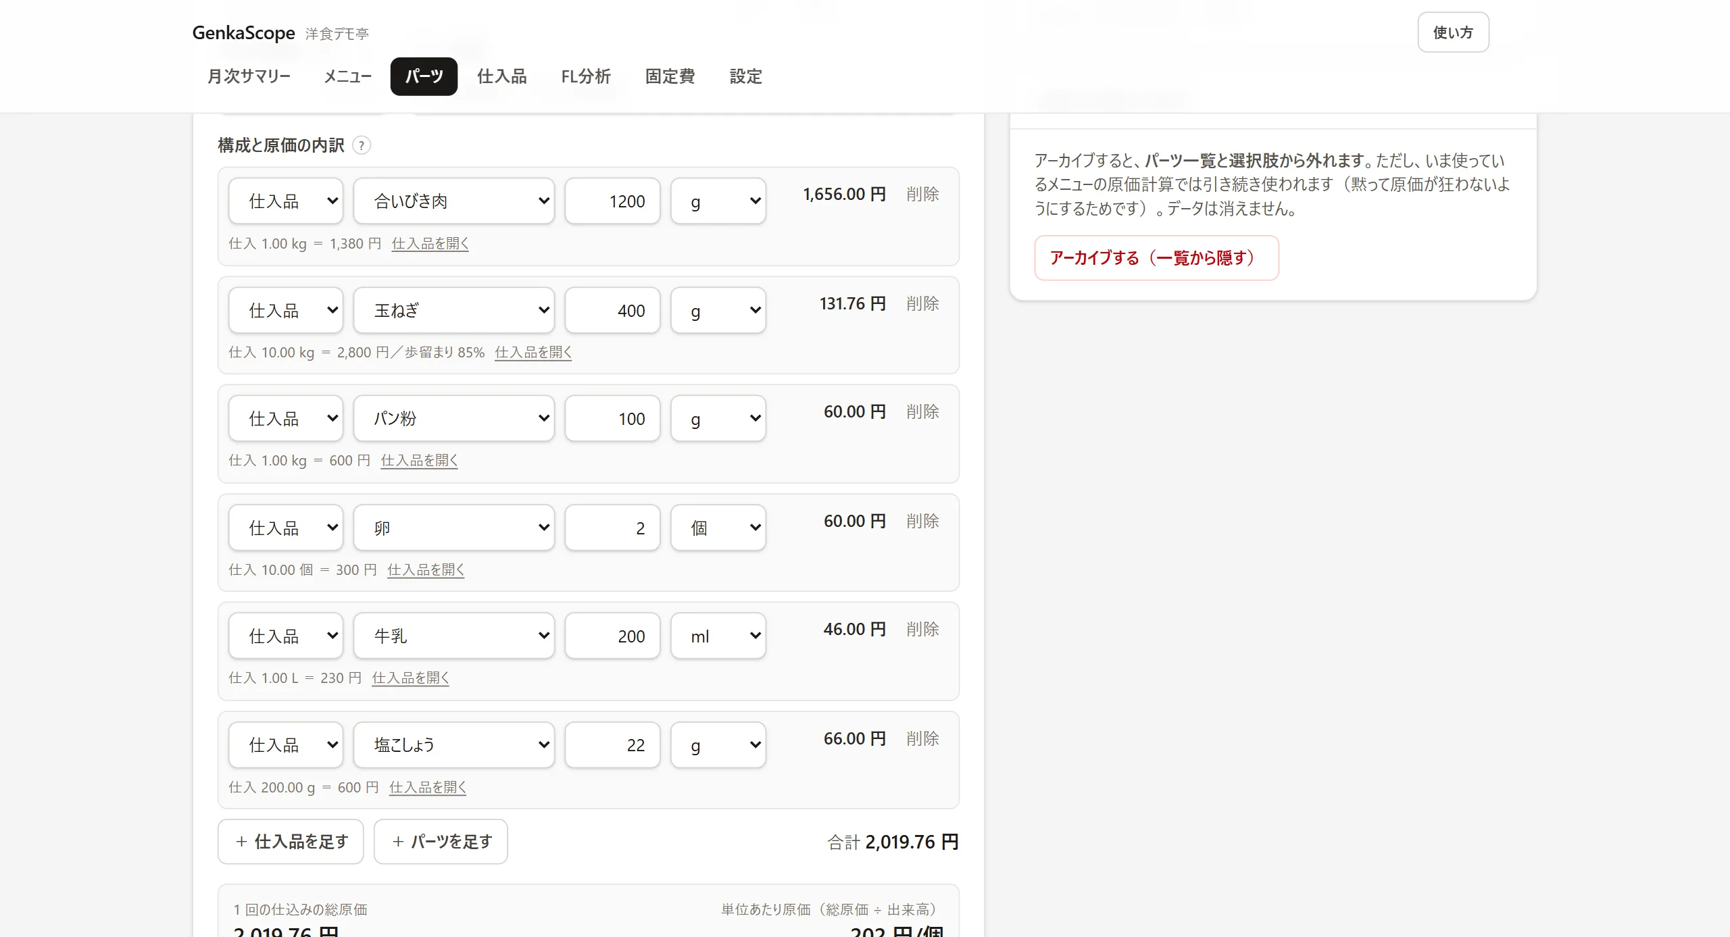1730x937 pixels.
Task: Open 仕入品を開く link under 塩こしょう
Action: [x=428, y=788]
